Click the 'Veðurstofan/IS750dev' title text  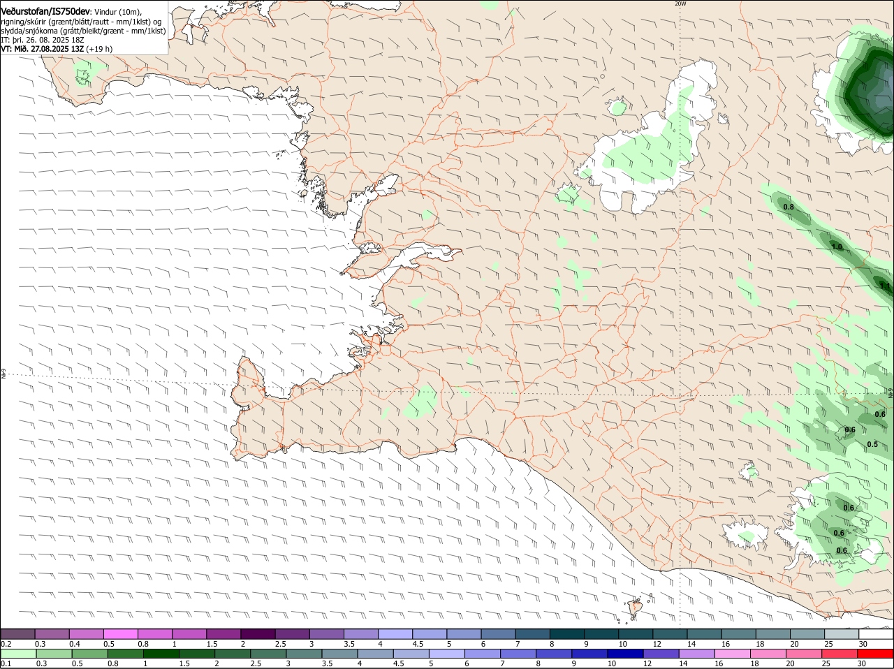point(45,12)
